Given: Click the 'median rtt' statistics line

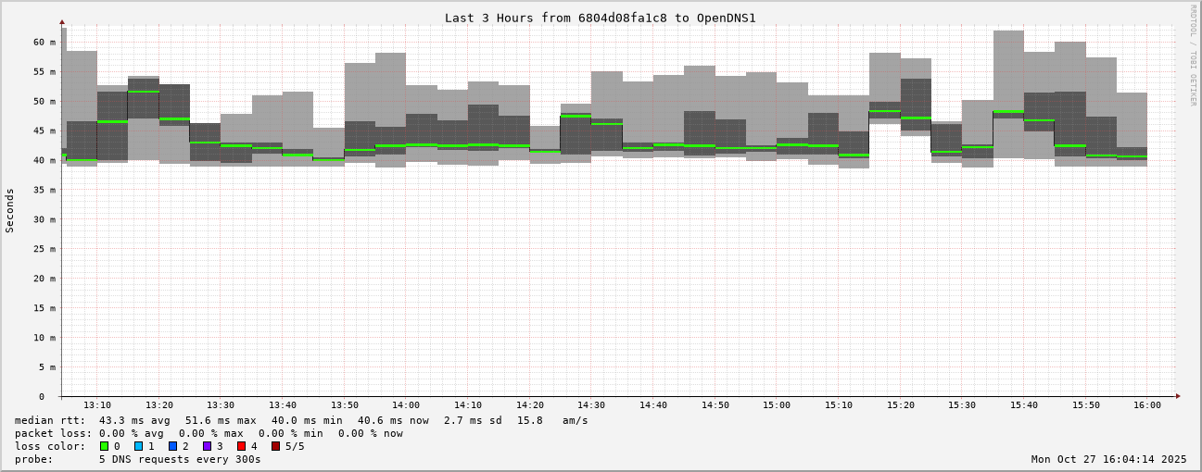Looking at the screenshot, I should 301,420.
